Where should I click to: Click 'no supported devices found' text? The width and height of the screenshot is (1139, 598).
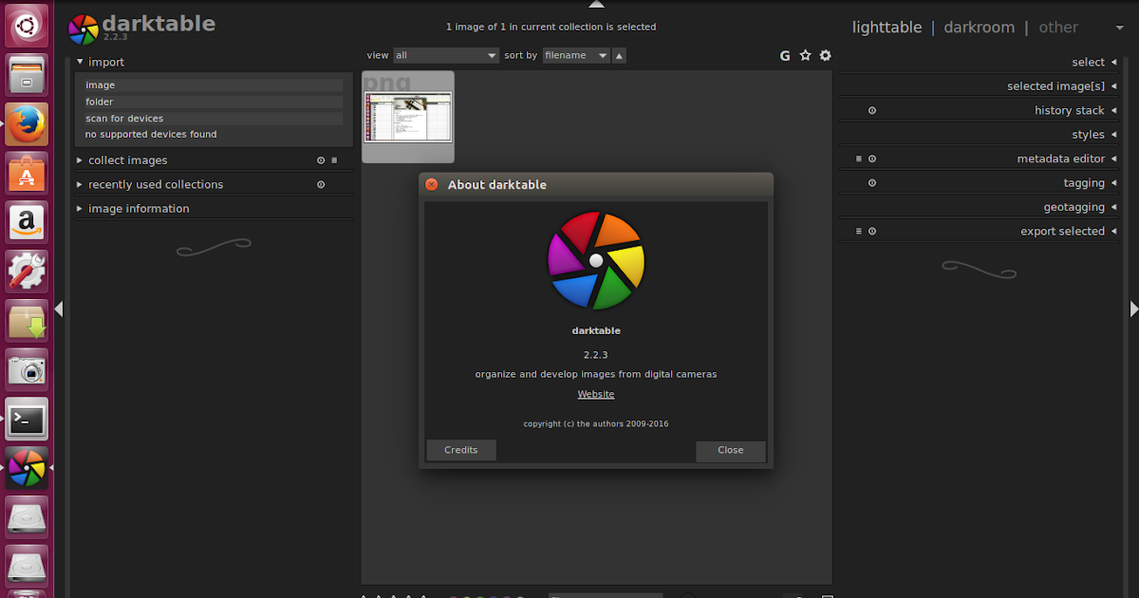point(151,135)
